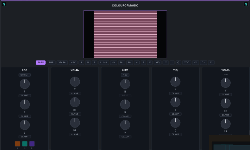This screenshot has height=150, width=250.
Task: Click the YDbDr DR knob
Action: 75,122
